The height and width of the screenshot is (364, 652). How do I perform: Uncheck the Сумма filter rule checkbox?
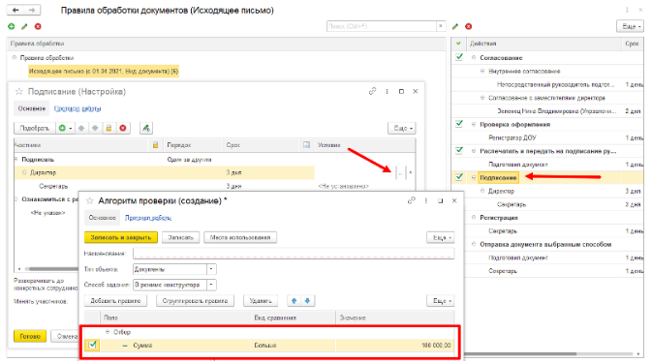coord(93,345)
